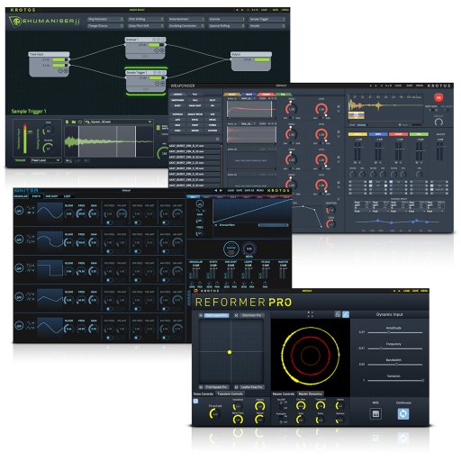Go to previous preset arrow in Igniter
The image size is (461, 461).
(215, 191)
